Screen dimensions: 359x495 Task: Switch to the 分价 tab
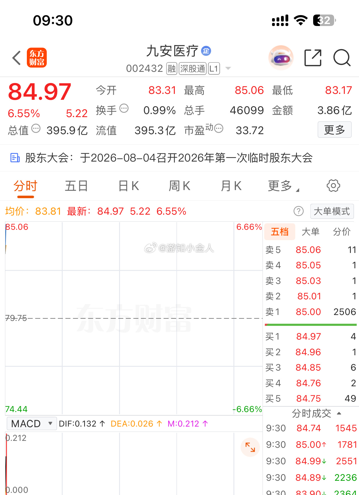pyautogui.click(x=342, y=232)
